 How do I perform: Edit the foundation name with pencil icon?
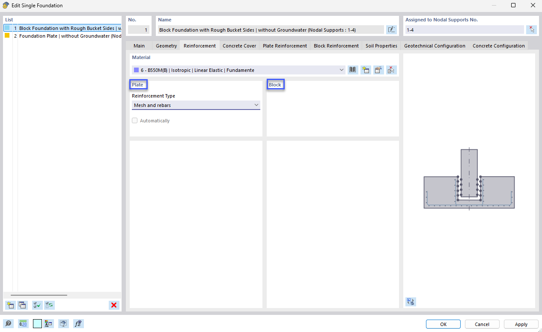point(391,30)
